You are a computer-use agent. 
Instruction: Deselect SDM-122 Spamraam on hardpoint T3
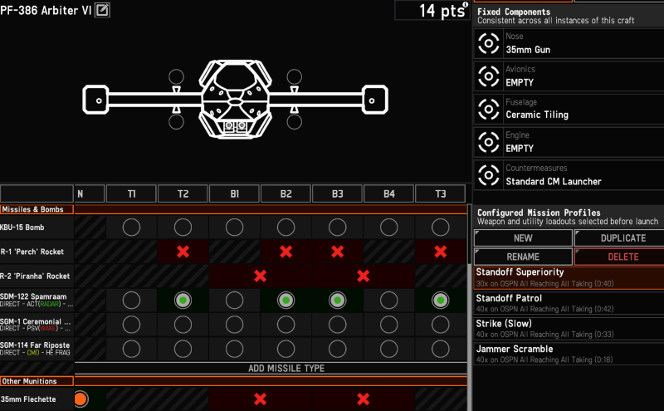441,301
